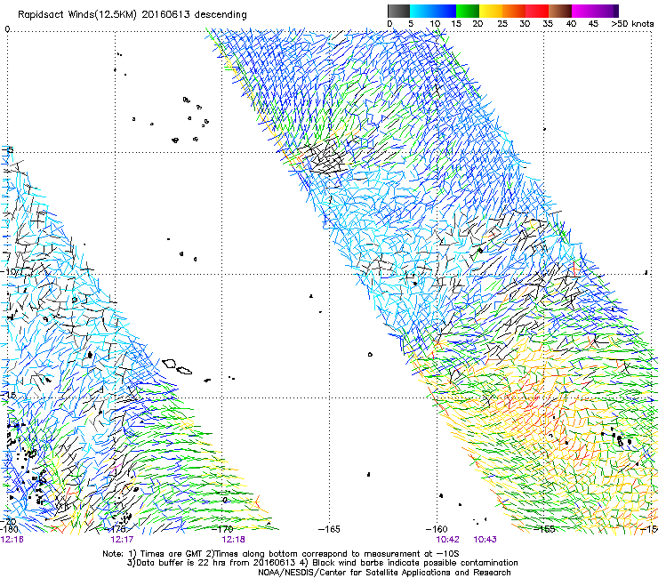Click the '20' legend label under color bar

pos(477,24)
